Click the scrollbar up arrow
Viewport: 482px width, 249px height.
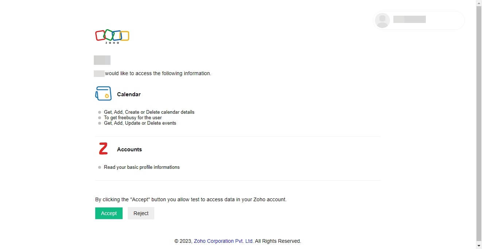tap(479, 3)
